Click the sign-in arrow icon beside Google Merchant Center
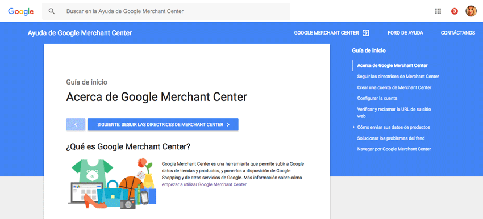Viewport: 483px width, 219px height. 365,33
